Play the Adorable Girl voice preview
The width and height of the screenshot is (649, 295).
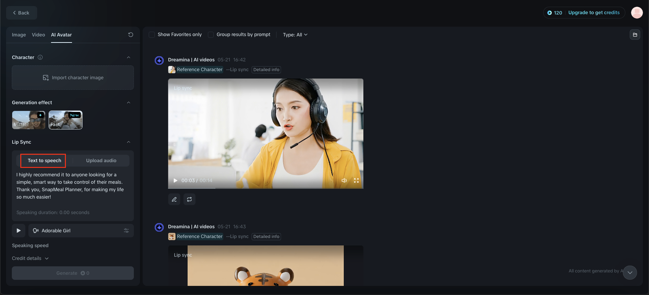coord(19,231)
